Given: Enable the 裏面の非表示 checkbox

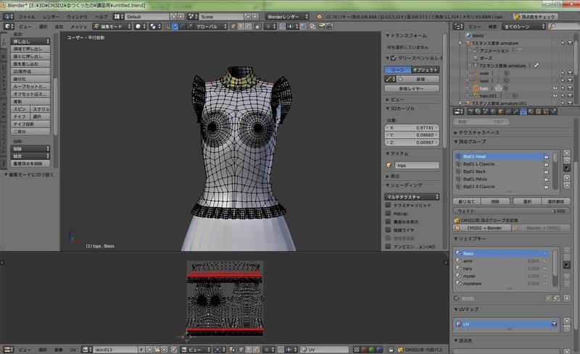Looking at the screenshot, I should click(x=388, y=222).
